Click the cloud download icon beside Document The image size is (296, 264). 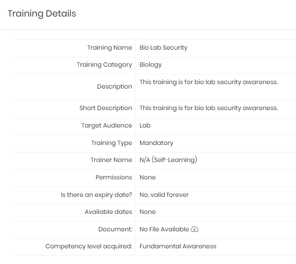pyautogui.click(x=195, y=229)
